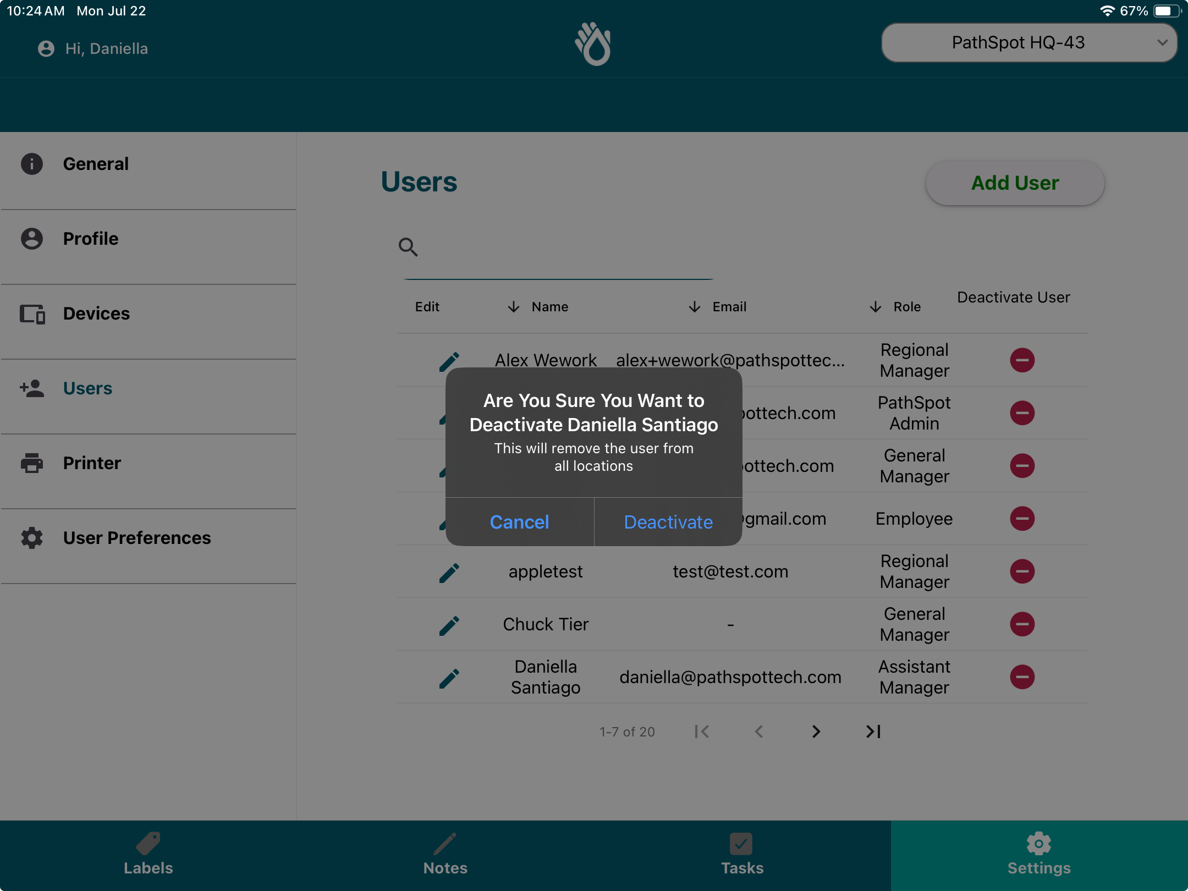This screenshot has height=891, width=1188.
Task: Click the search magnifier icon
Action: click(x=408, y=247)
